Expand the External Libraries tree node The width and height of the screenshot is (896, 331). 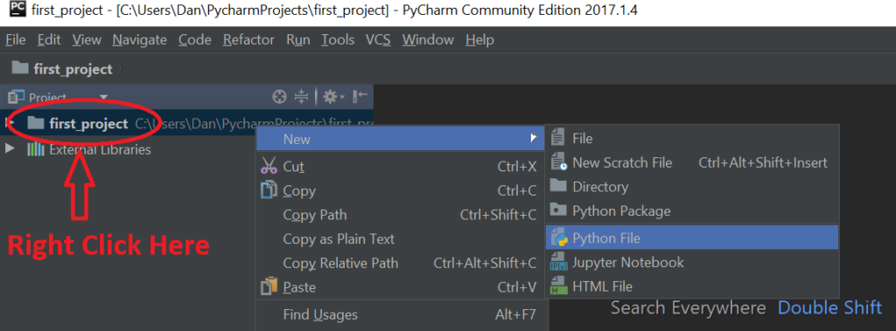10,149
